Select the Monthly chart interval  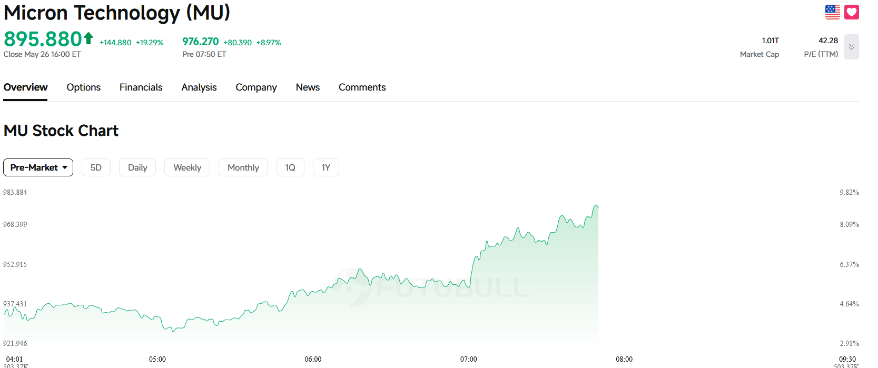[x=243, y=167]
